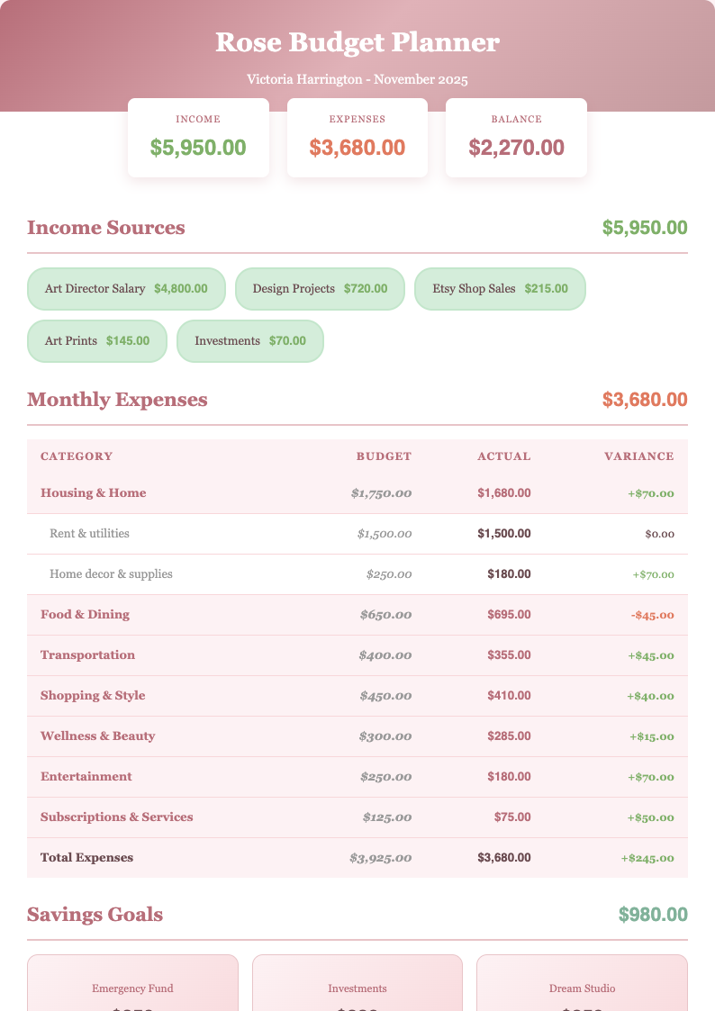The height and width of the screenshot is (1011, 715).
Task: Select the Housing & Home row label
Action: click(94, 493)
